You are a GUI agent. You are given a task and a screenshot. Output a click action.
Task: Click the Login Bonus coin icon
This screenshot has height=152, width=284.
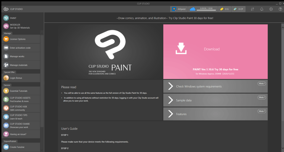6,78
